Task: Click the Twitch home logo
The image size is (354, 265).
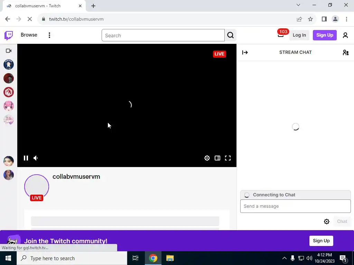Action: [9, 35]
